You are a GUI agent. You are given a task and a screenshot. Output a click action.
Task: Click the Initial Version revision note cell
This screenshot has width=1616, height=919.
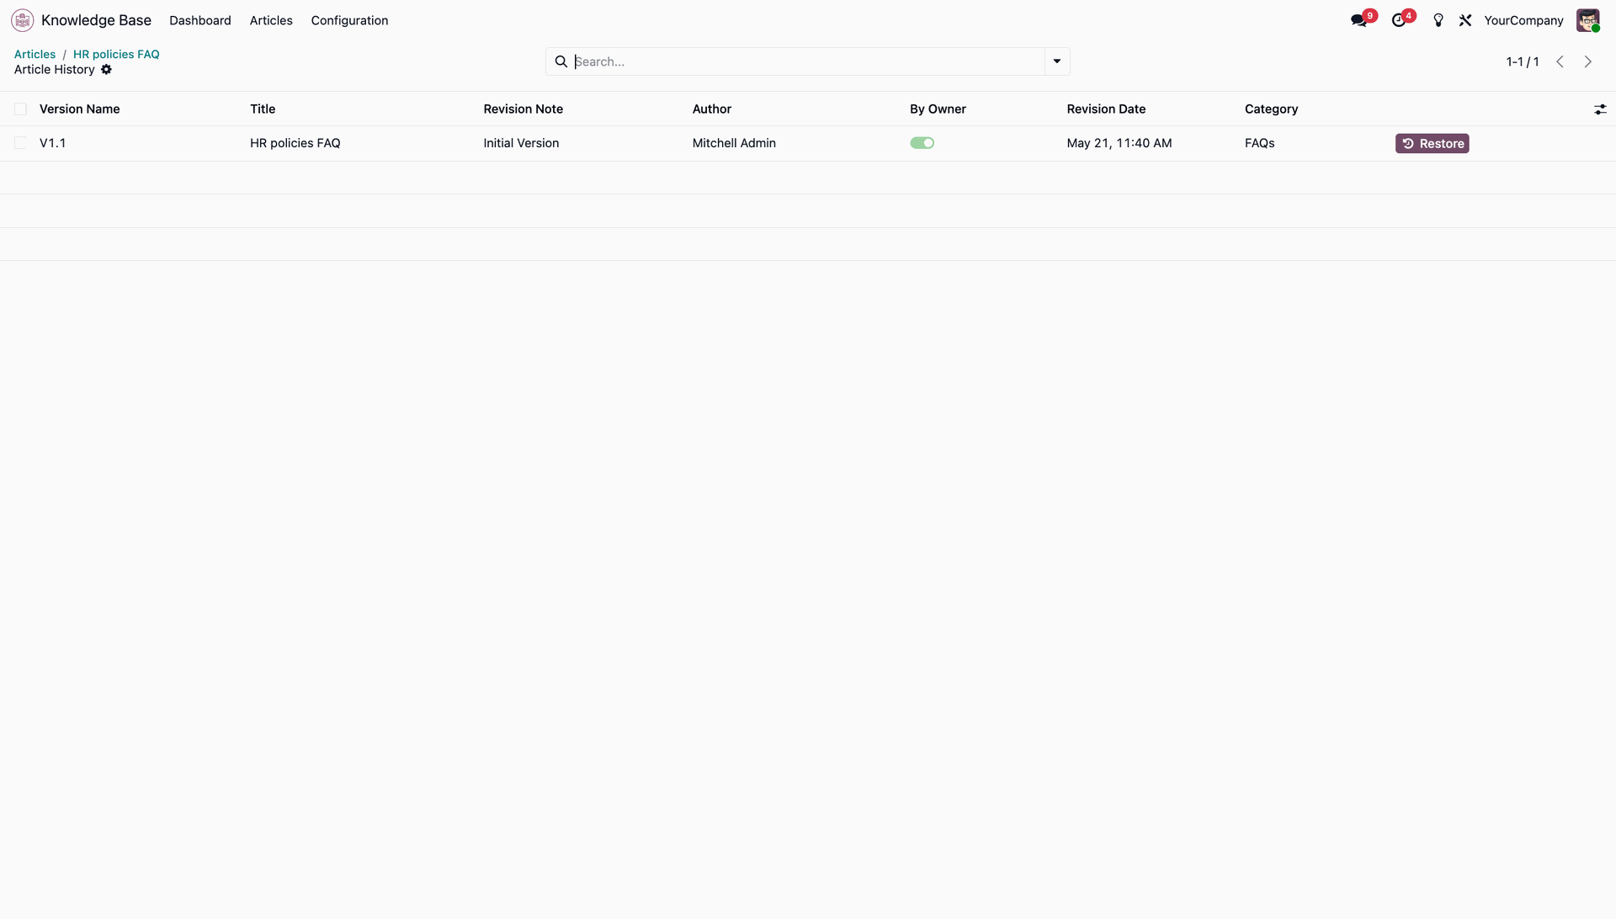tap(521, 143)
